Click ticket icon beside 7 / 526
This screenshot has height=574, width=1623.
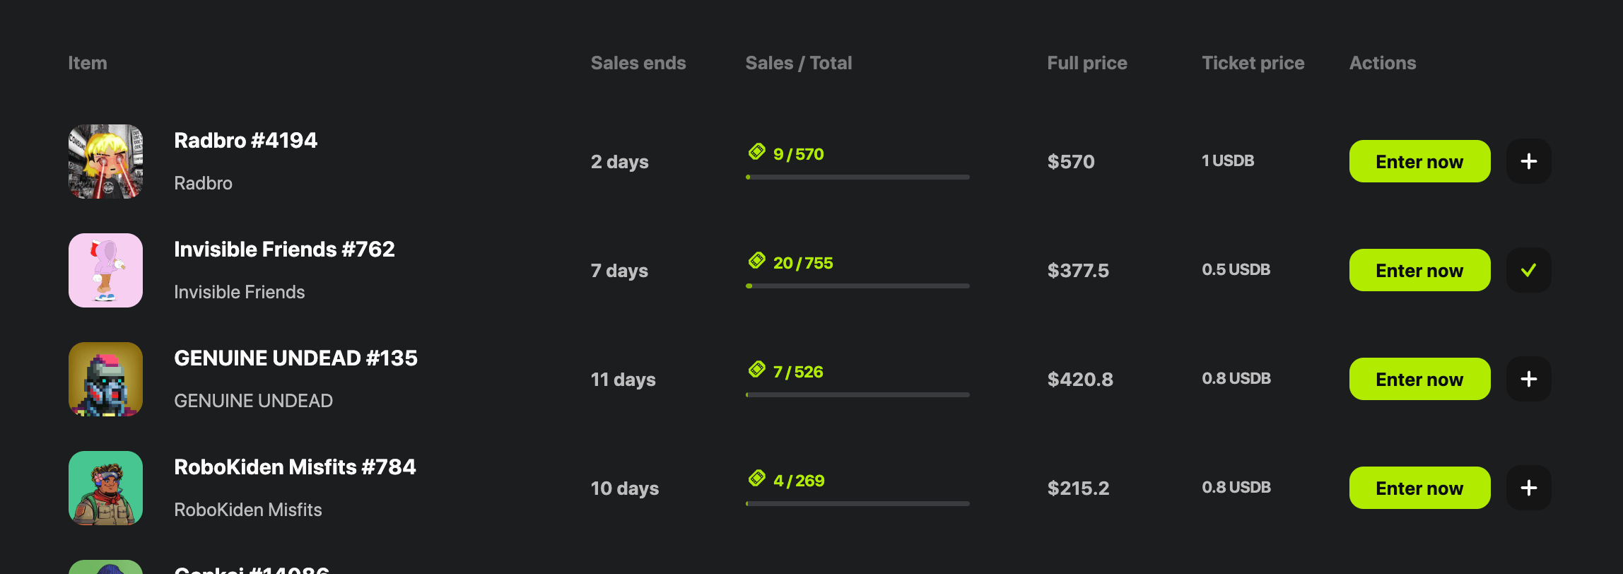(757, 370)
